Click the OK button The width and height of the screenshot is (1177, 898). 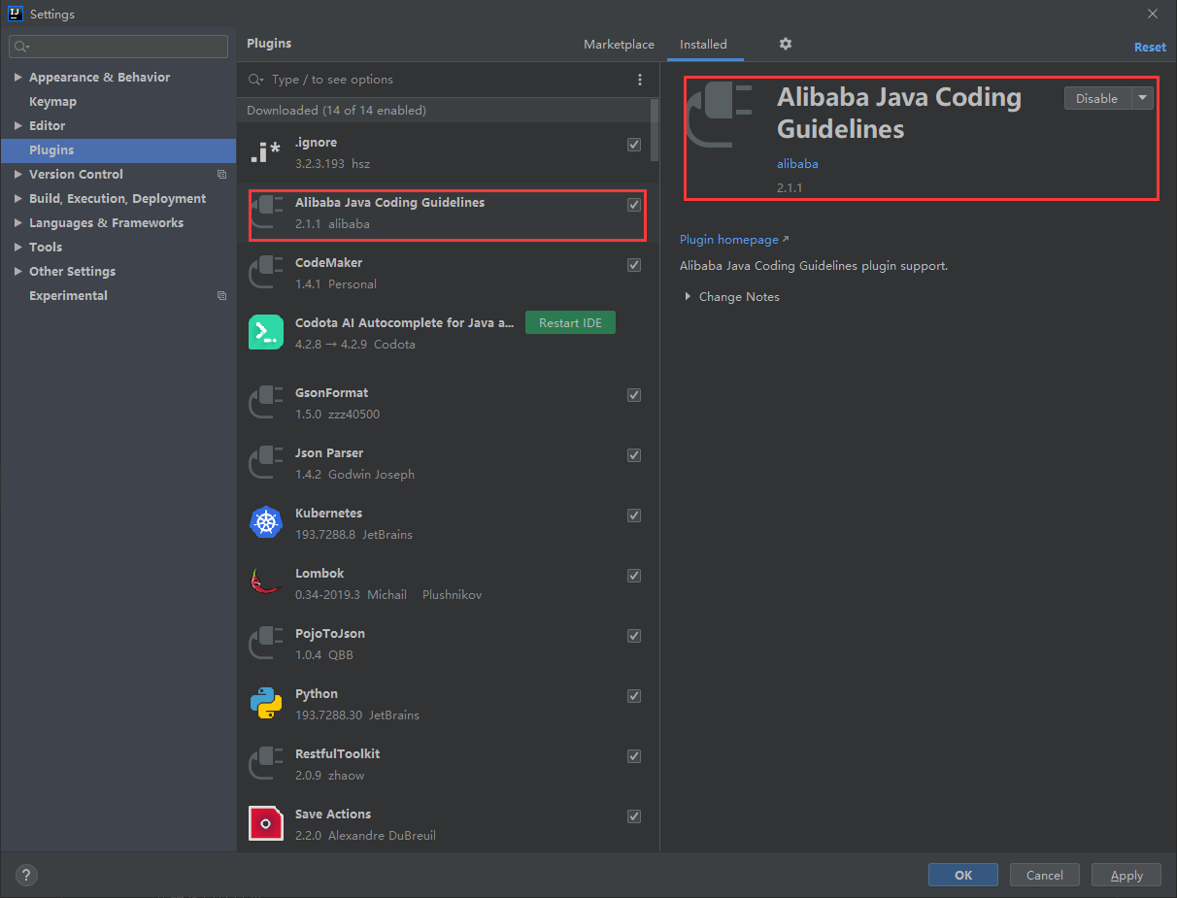point(963,875)
